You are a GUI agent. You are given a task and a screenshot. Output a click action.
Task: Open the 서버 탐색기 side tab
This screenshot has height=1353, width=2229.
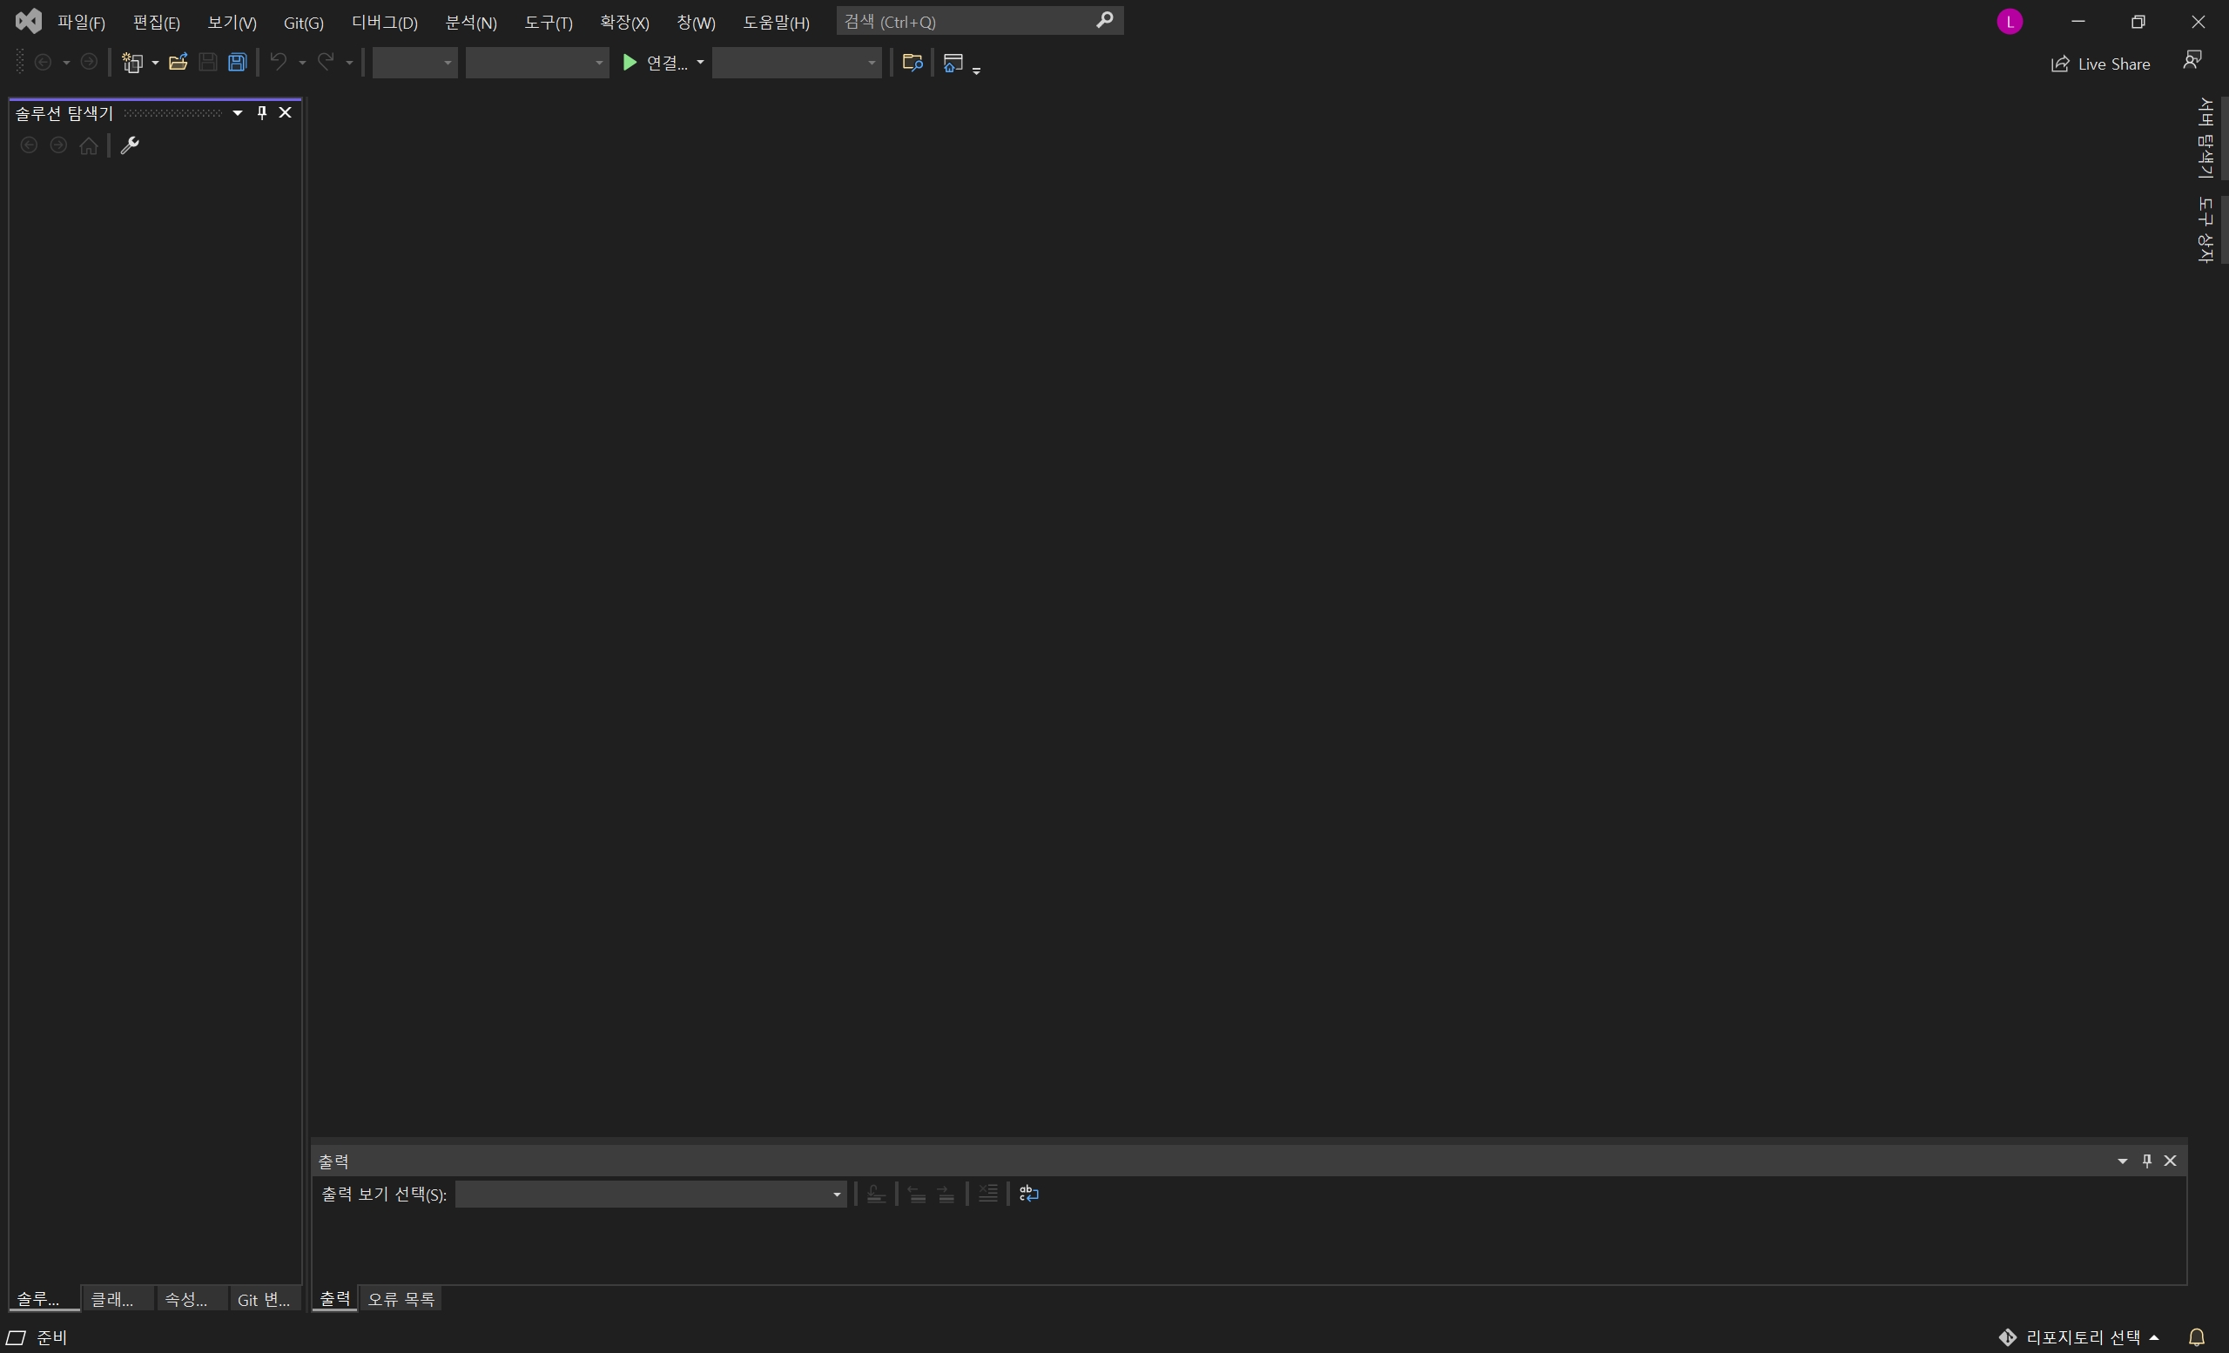[2205, 138]
